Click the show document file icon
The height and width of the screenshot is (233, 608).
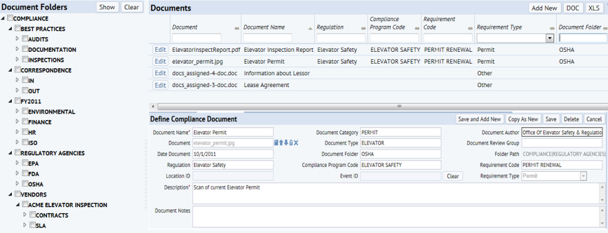pos(277,143)
